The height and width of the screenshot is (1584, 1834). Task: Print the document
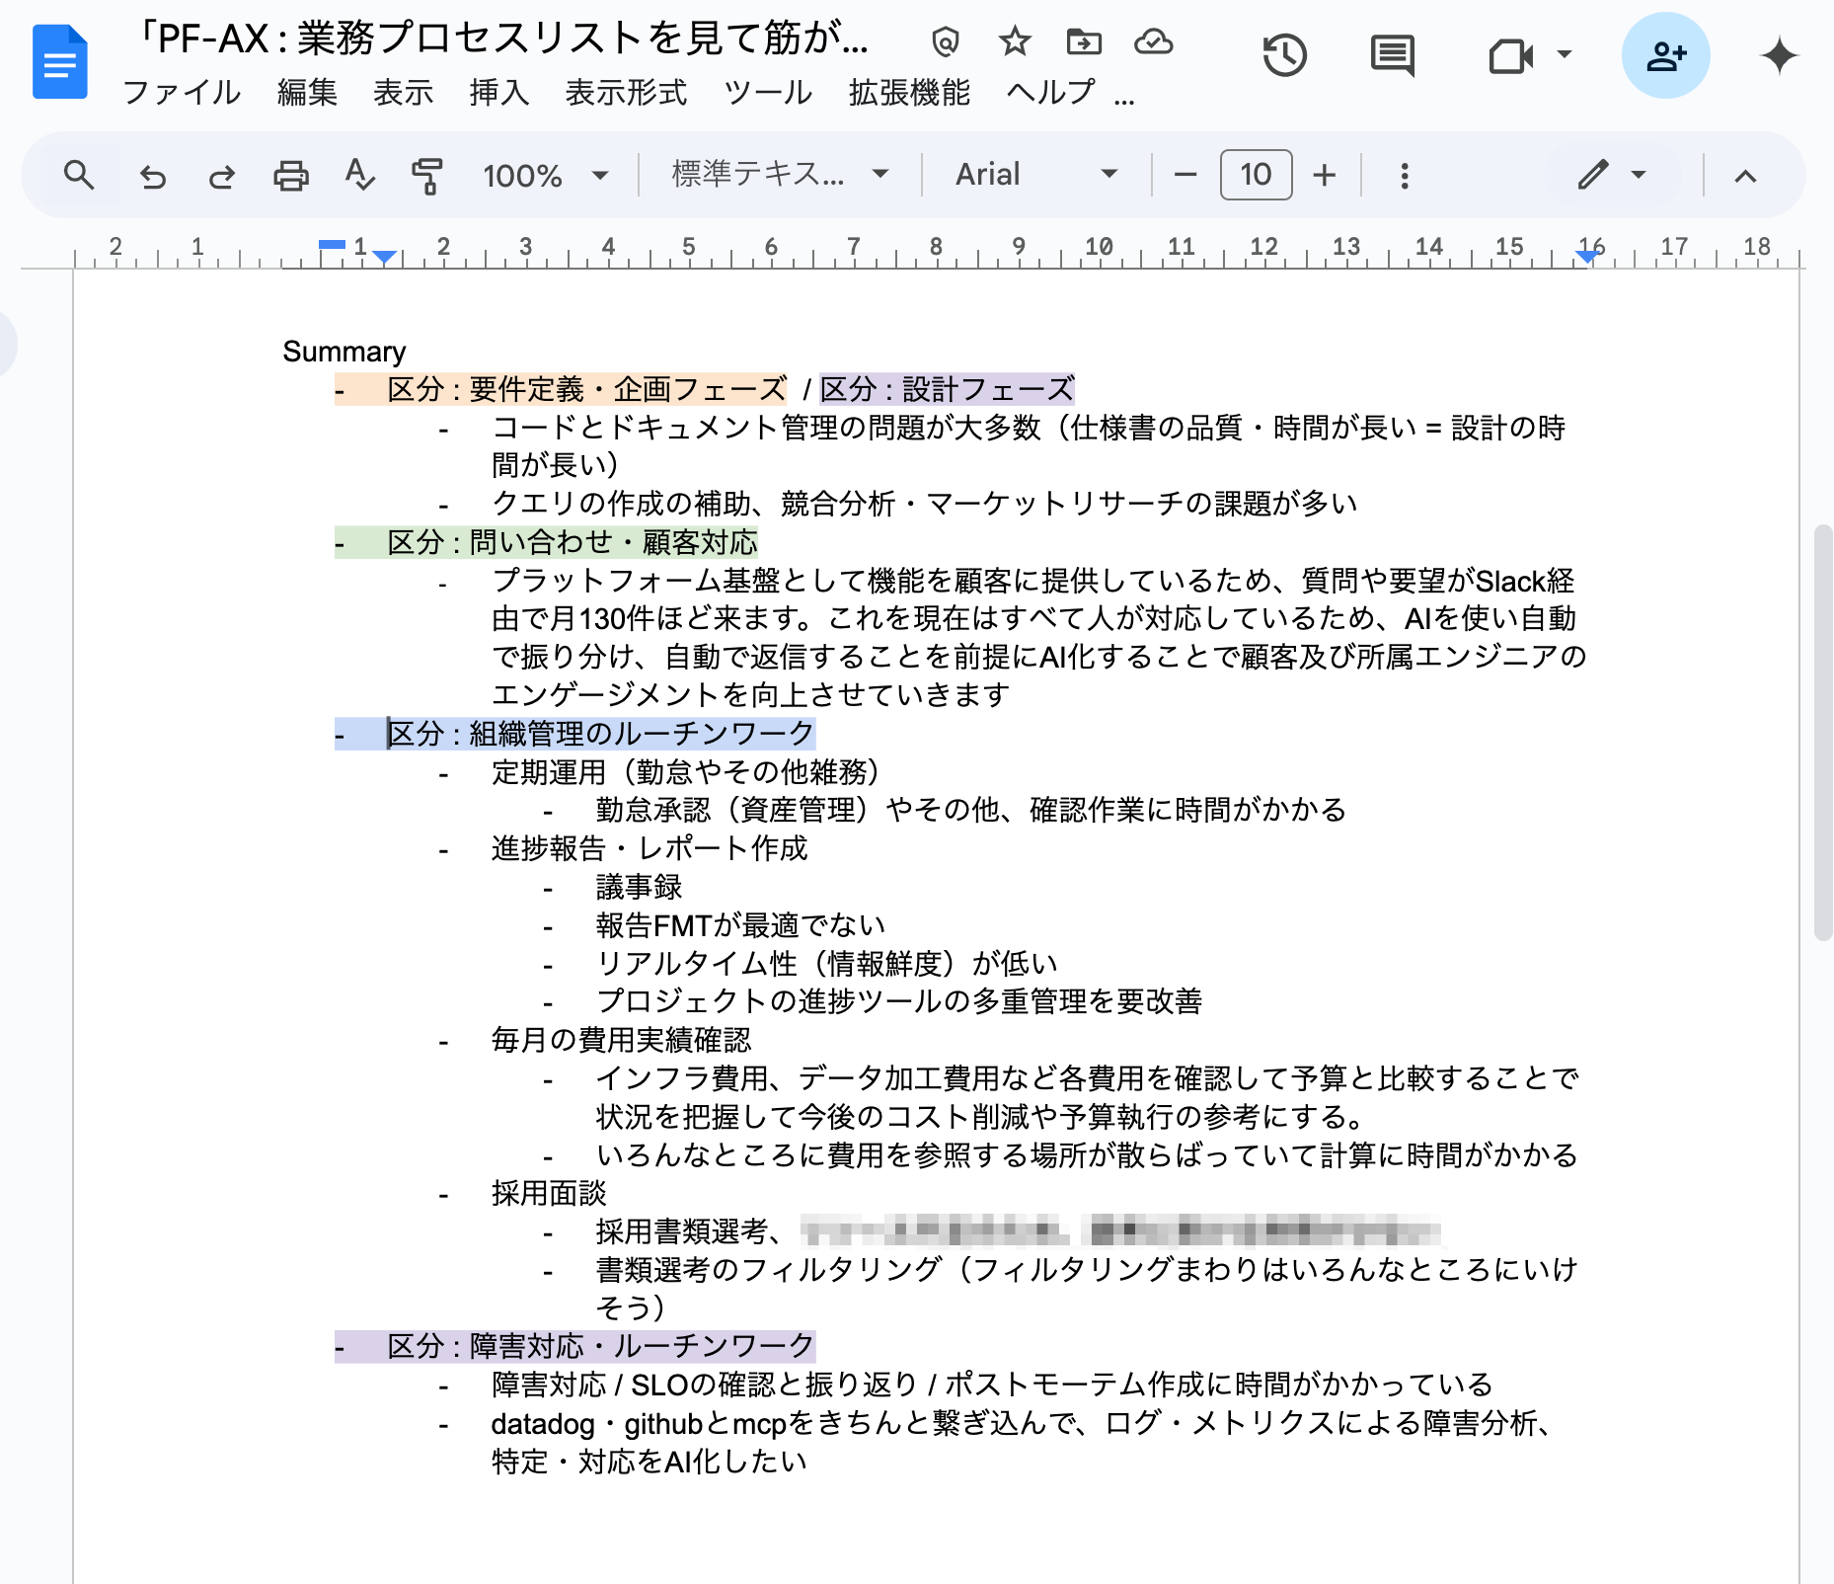(x=291, y=176)
